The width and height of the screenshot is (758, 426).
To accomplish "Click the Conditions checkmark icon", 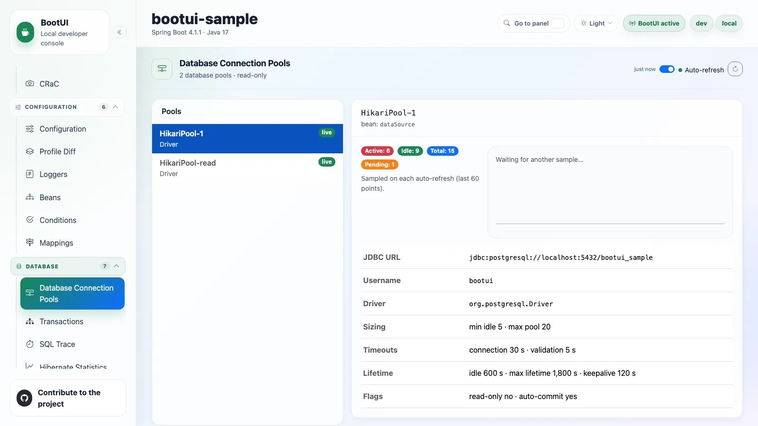I will (30, 220).
